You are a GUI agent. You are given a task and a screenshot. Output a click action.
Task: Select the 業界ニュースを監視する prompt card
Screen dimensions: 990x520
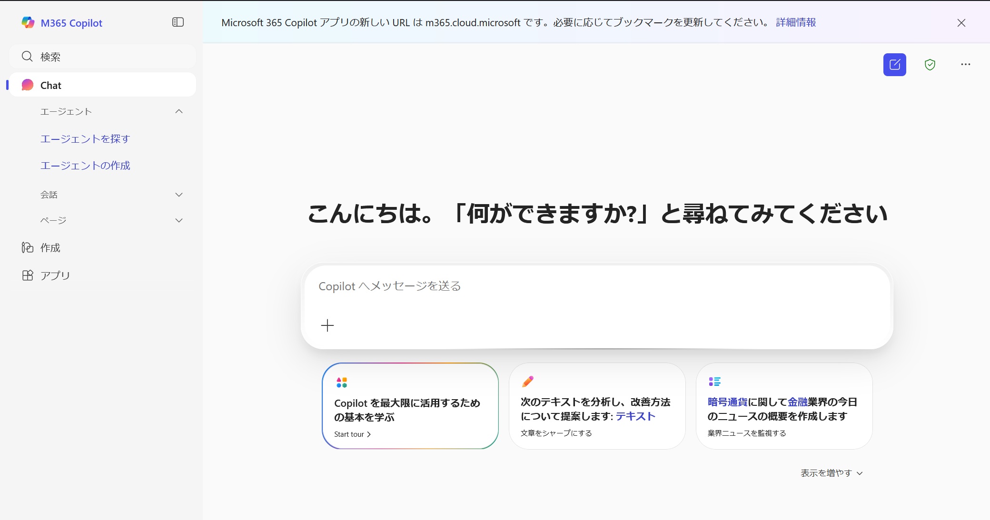(x=784, y=406)
